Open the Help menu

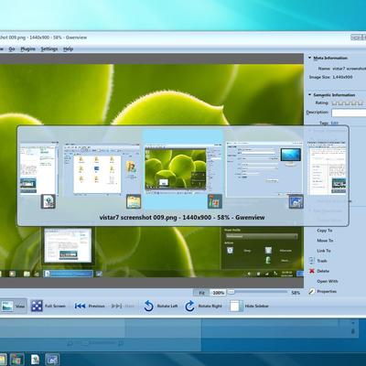pos(68,48)
